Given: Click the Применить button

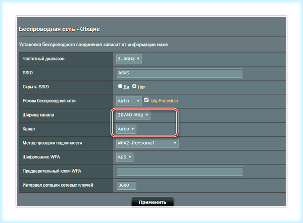Looking at the screenshot, I should 153,202.
